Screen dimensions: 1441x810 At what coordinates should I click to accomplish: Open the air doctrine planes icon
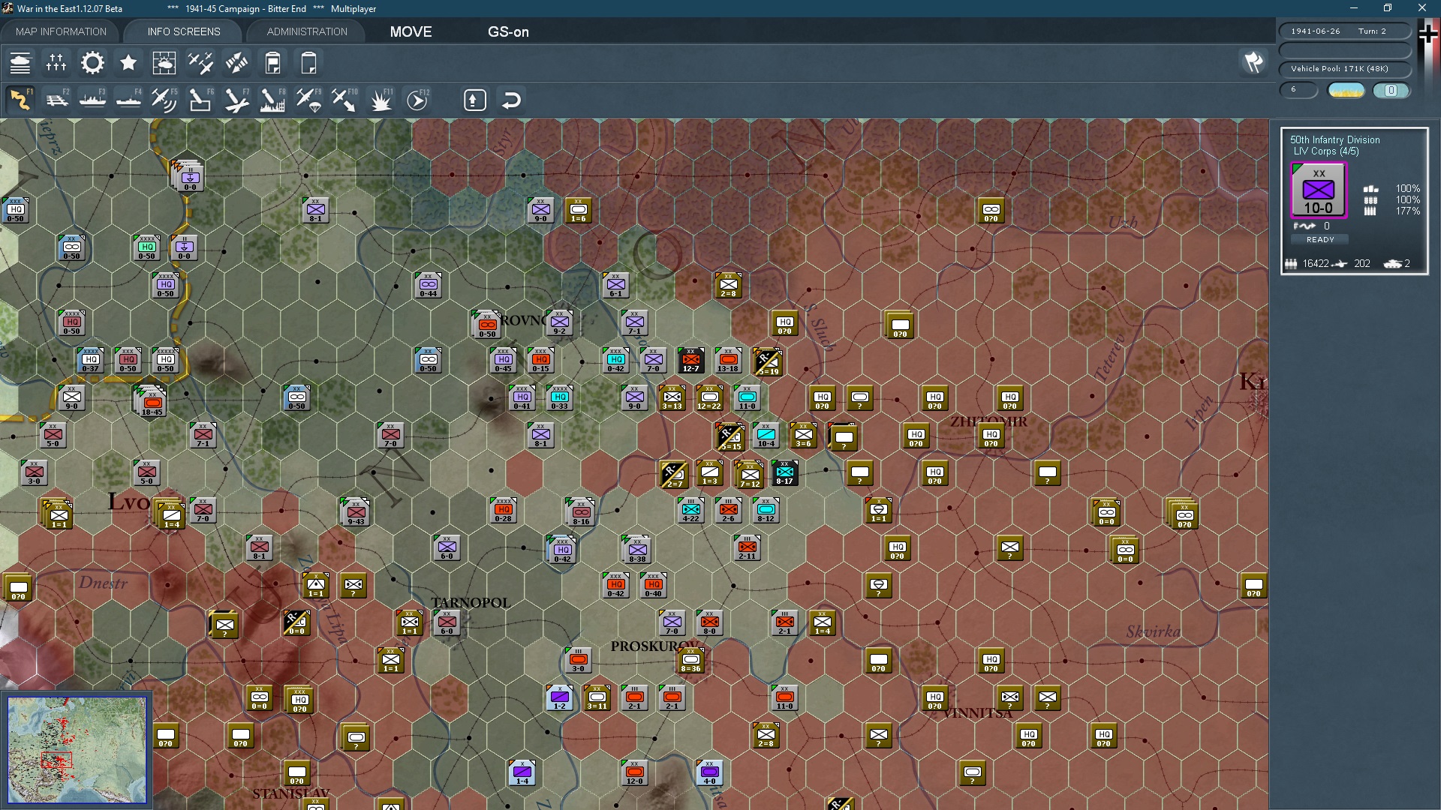200,63
